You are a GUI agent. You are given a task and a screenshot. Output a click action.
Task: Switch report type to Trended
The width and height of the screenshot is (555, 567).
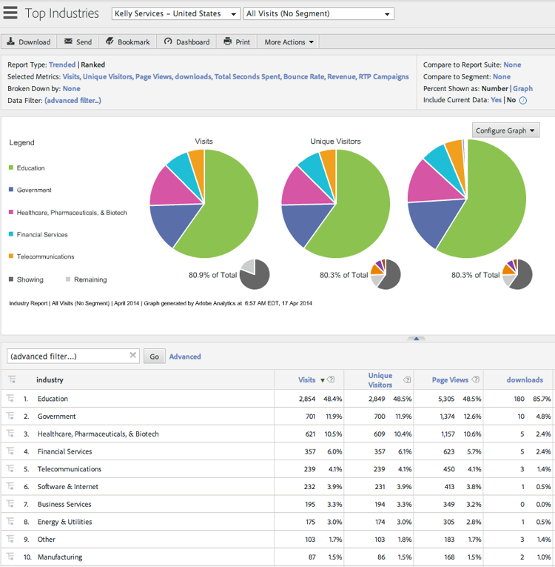[x=62, y=64]
